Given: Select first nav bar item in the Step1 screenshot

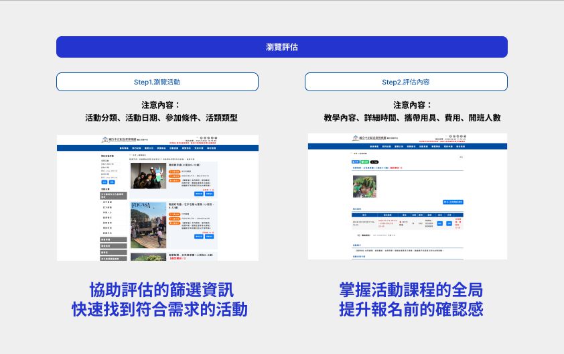Looking at the screenshot, I should (123, 147).
